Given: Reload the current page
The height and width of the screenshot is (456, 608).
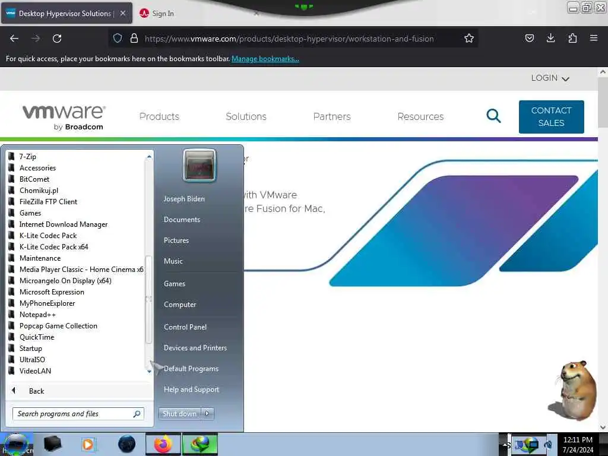Looking at the screenshot, I should [57, 39].
